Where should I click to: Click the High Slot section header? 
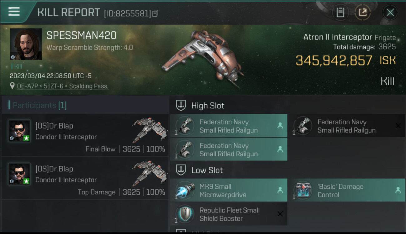[201, 106]
